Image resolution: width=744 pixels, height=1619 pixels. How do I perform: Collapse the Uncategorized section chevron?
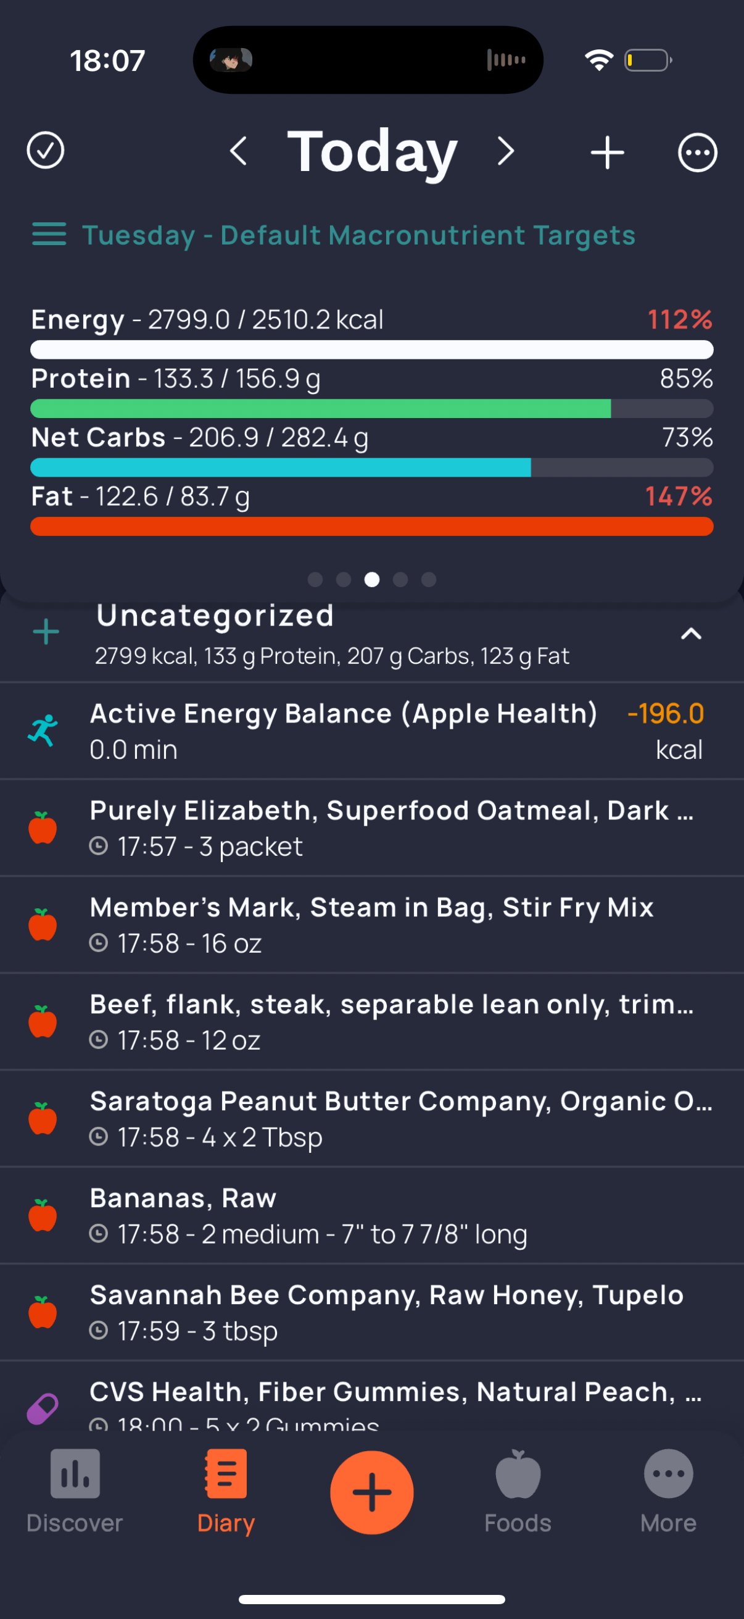(x=690, y=634)
